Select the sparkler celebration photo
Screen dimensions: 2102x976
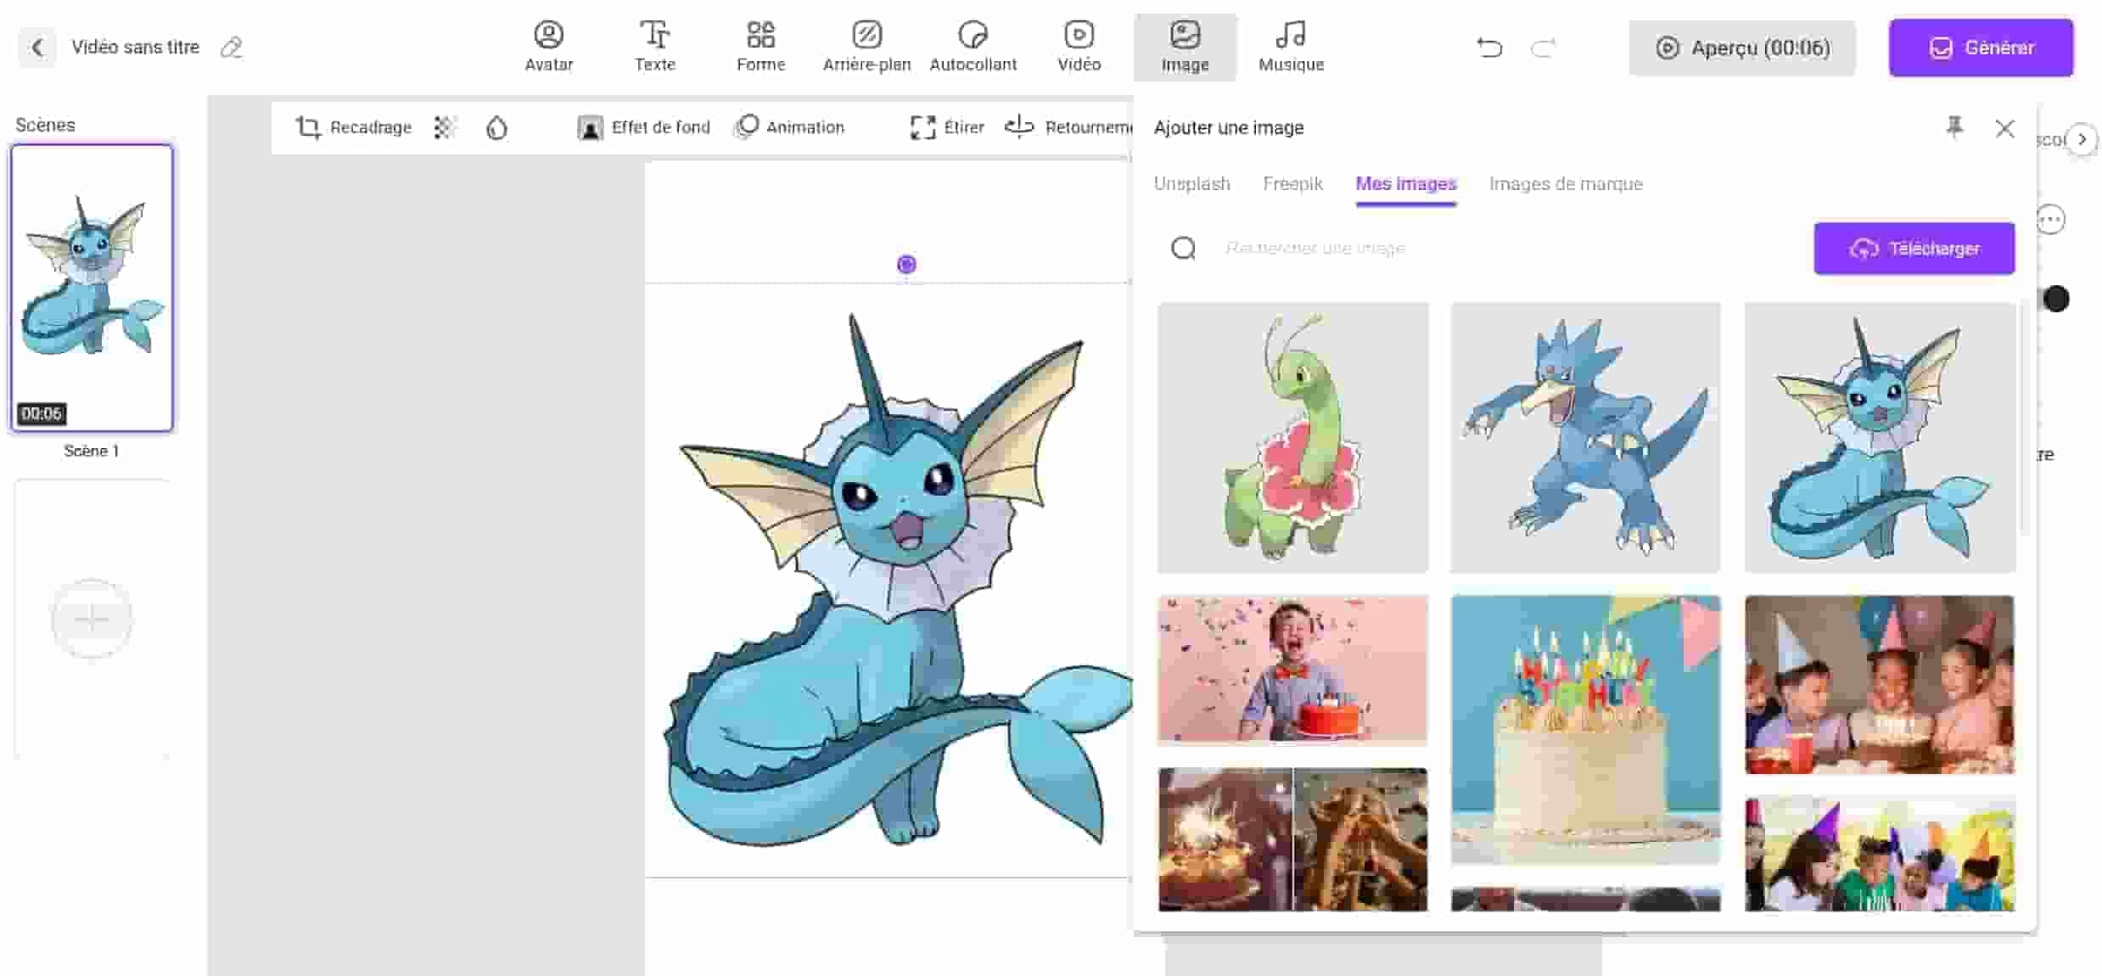coord(1292,839)
